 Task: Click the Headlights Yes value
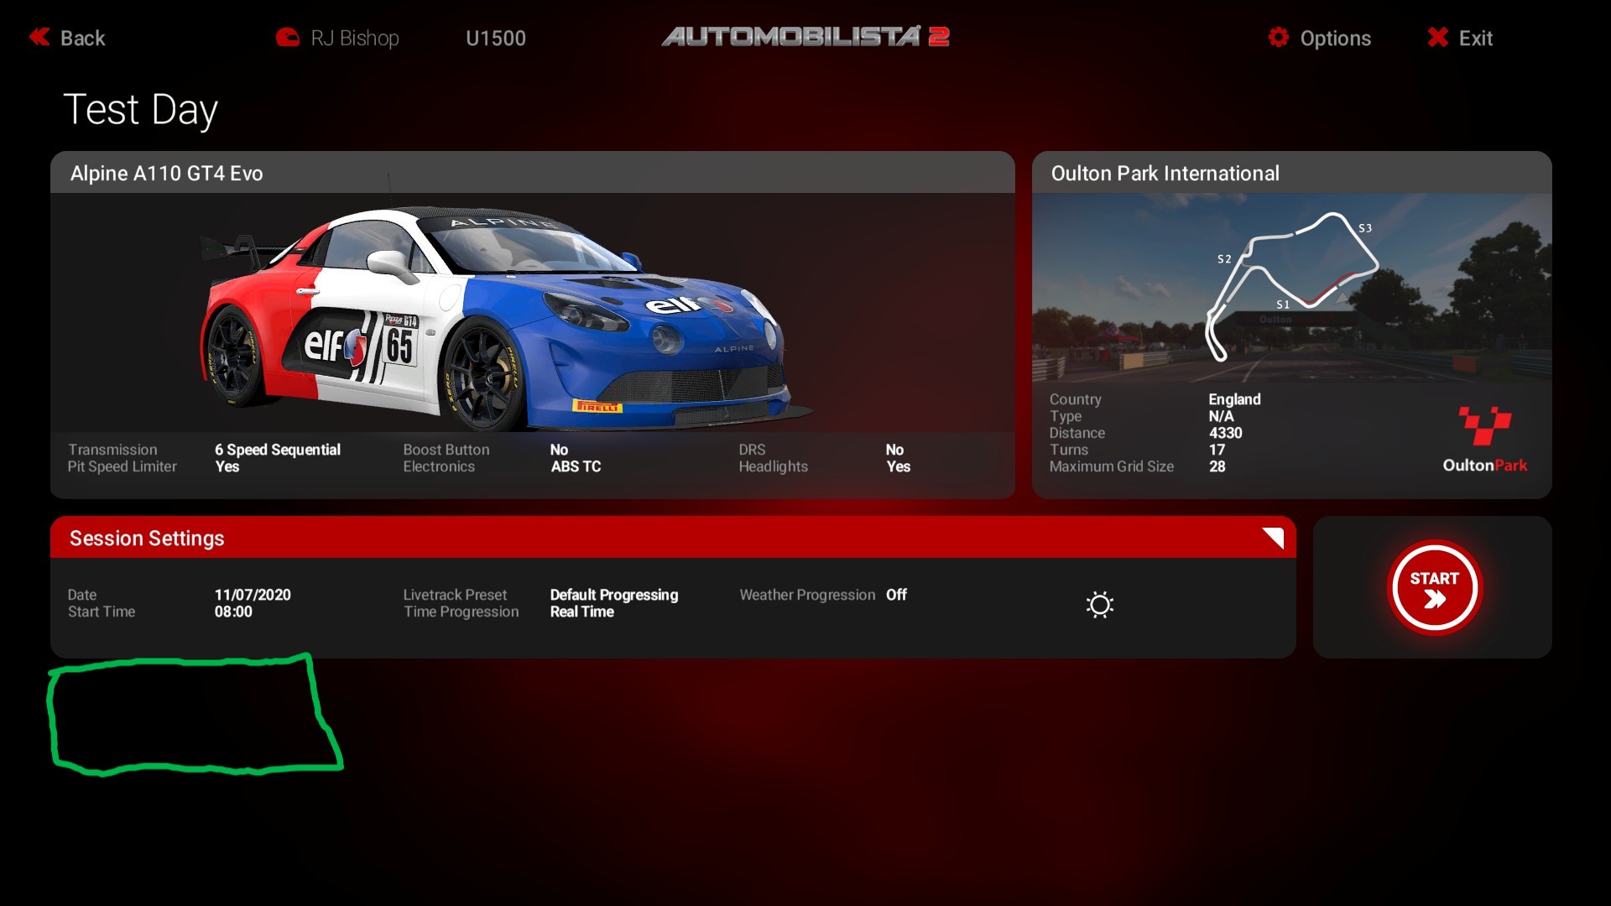(x=898, y=466)
